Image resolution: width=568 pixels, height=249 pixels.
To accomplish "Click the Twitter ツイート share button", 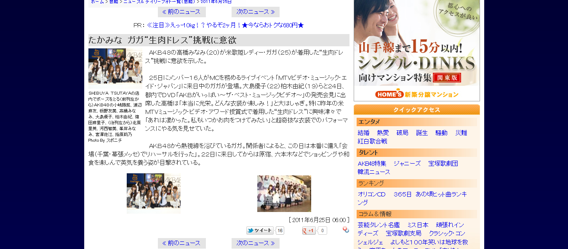I will [x=260, y=230].
